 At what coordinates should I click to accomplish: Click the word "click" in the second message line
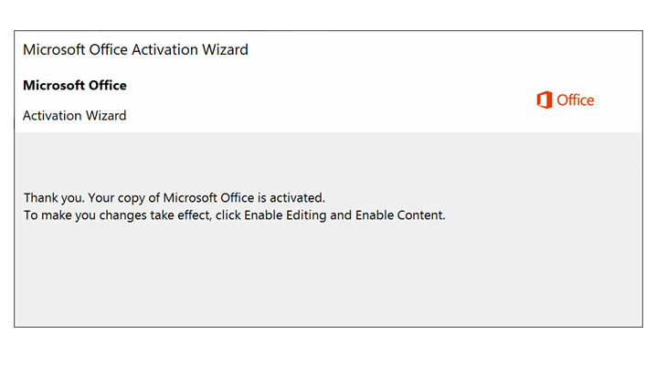click(228, 215)
